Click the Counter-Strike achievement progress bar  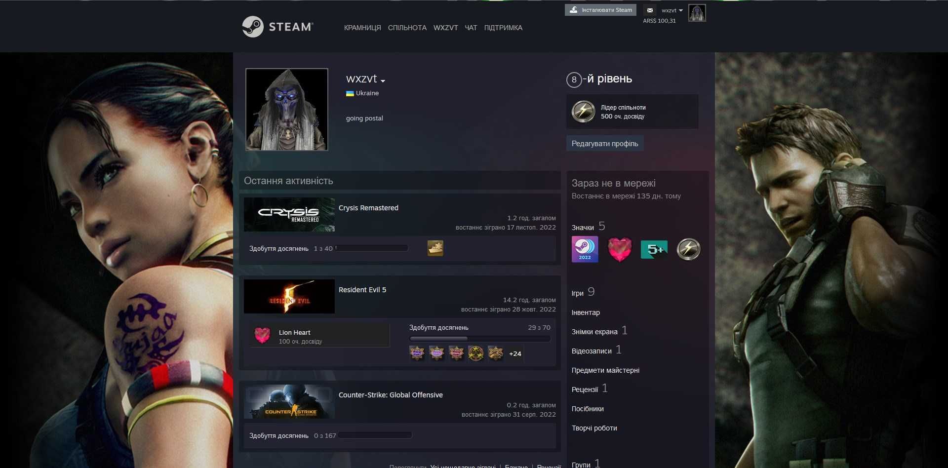click(x=375, y=435)
